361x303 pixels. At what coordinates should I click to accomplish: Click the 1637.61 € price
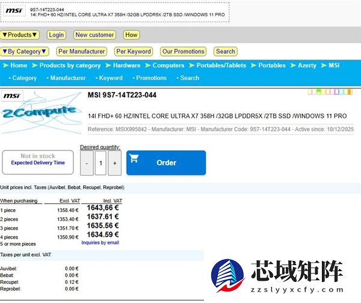tap(103, 216)
